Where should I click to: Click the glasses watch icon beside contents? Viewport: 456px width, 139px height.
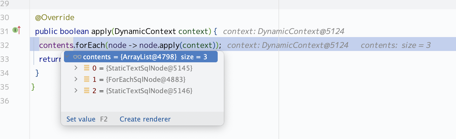click(x=77, y=57)
